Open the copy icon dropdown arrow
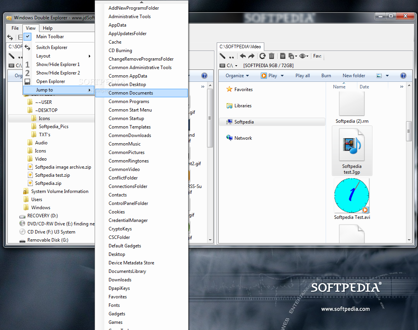This screenshot has width=418, height=330. tap(296, 56)
